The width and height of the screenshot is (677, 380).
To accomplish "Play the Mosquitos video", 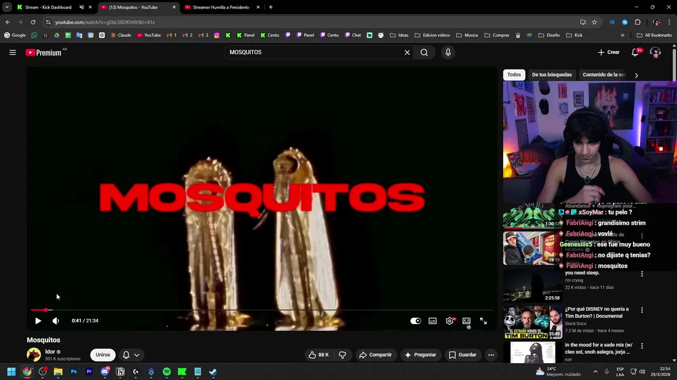I will [38, 321].
